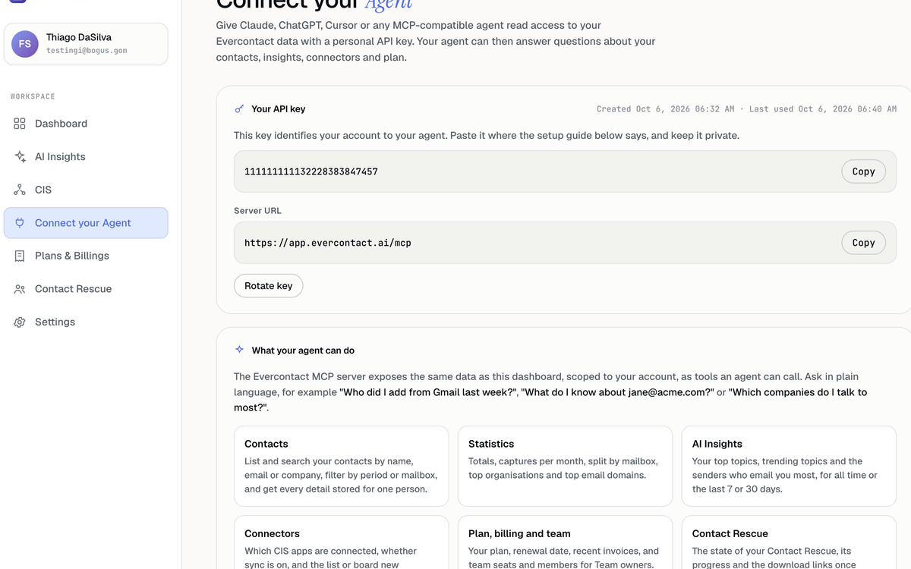Click the Connectors capability card
Viewport: 911px width, 569px height.
[341, 542]
